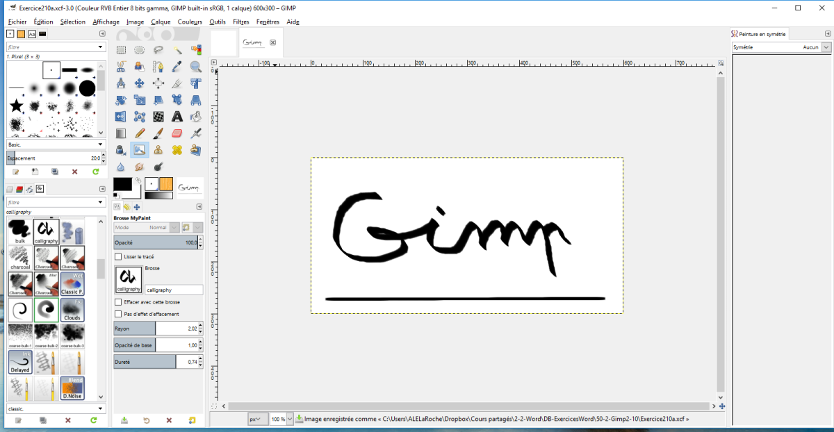
Task: Activate the Blur/Sharpen droplet tool
Action: point(121,167)
